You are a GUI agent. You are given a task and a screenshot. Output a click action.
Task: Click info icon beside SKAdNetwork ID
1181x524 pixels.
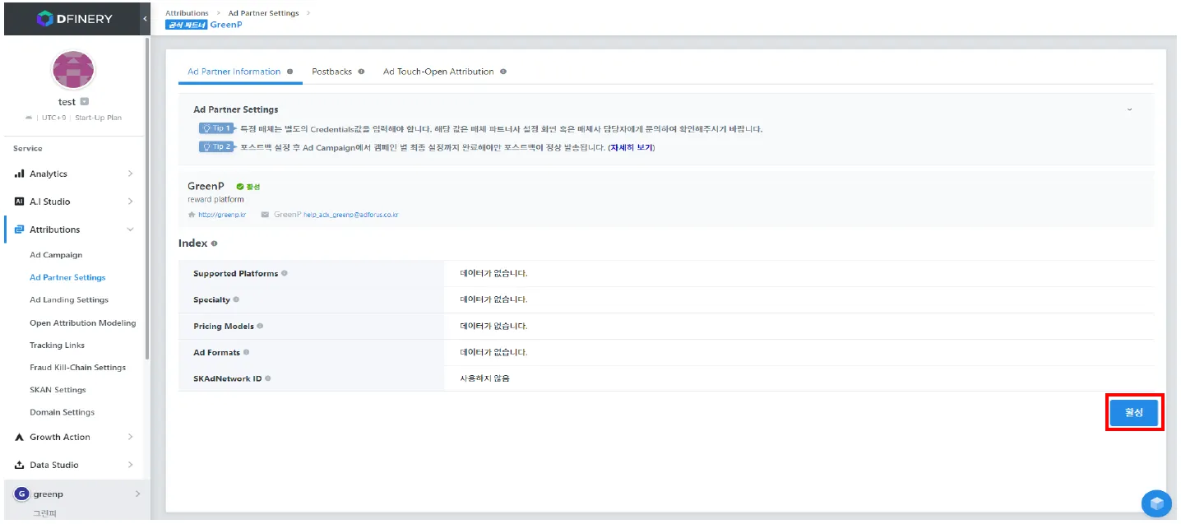point(268,378)
